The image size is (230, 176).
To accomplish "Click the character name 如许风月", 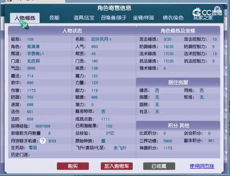I will coord(101,39).
